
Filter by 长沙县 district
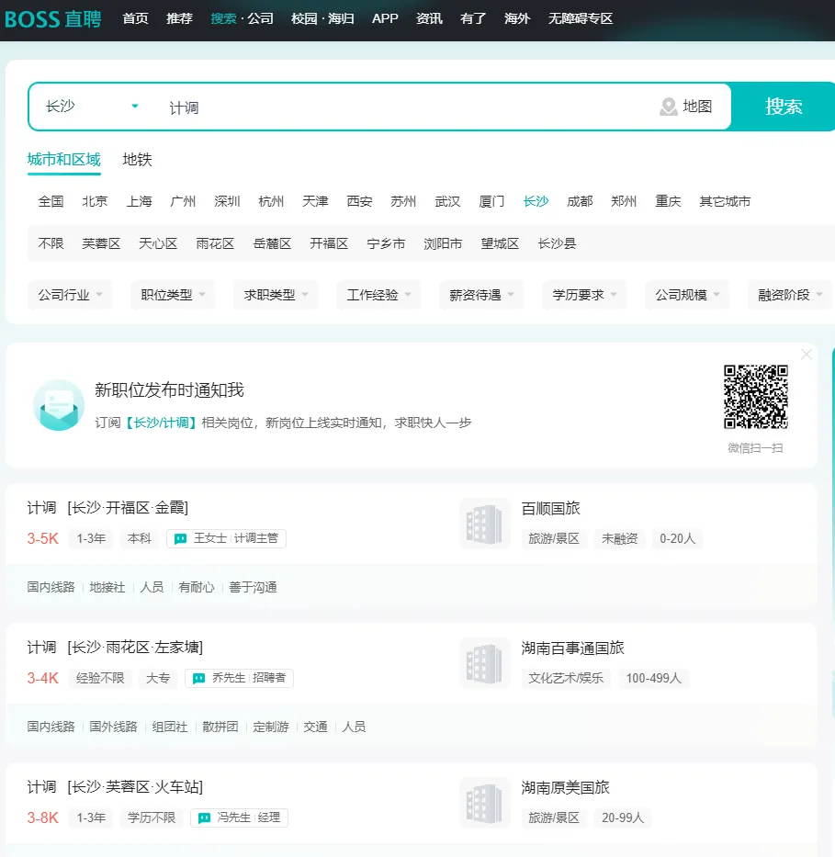click(x=557, y=243)
